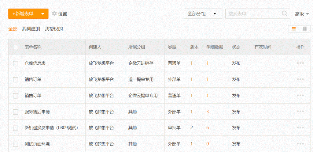The image size is (313, 152).
Task: Open settings via the gear icon
Action: point(54,13)
